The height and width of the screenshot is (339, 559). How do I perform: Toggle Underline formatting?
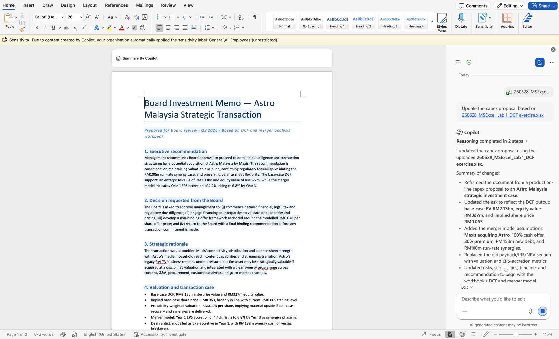[53, 28]
